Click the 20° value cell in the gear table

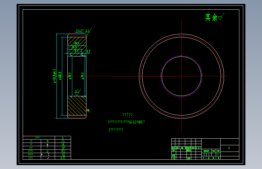63,148
